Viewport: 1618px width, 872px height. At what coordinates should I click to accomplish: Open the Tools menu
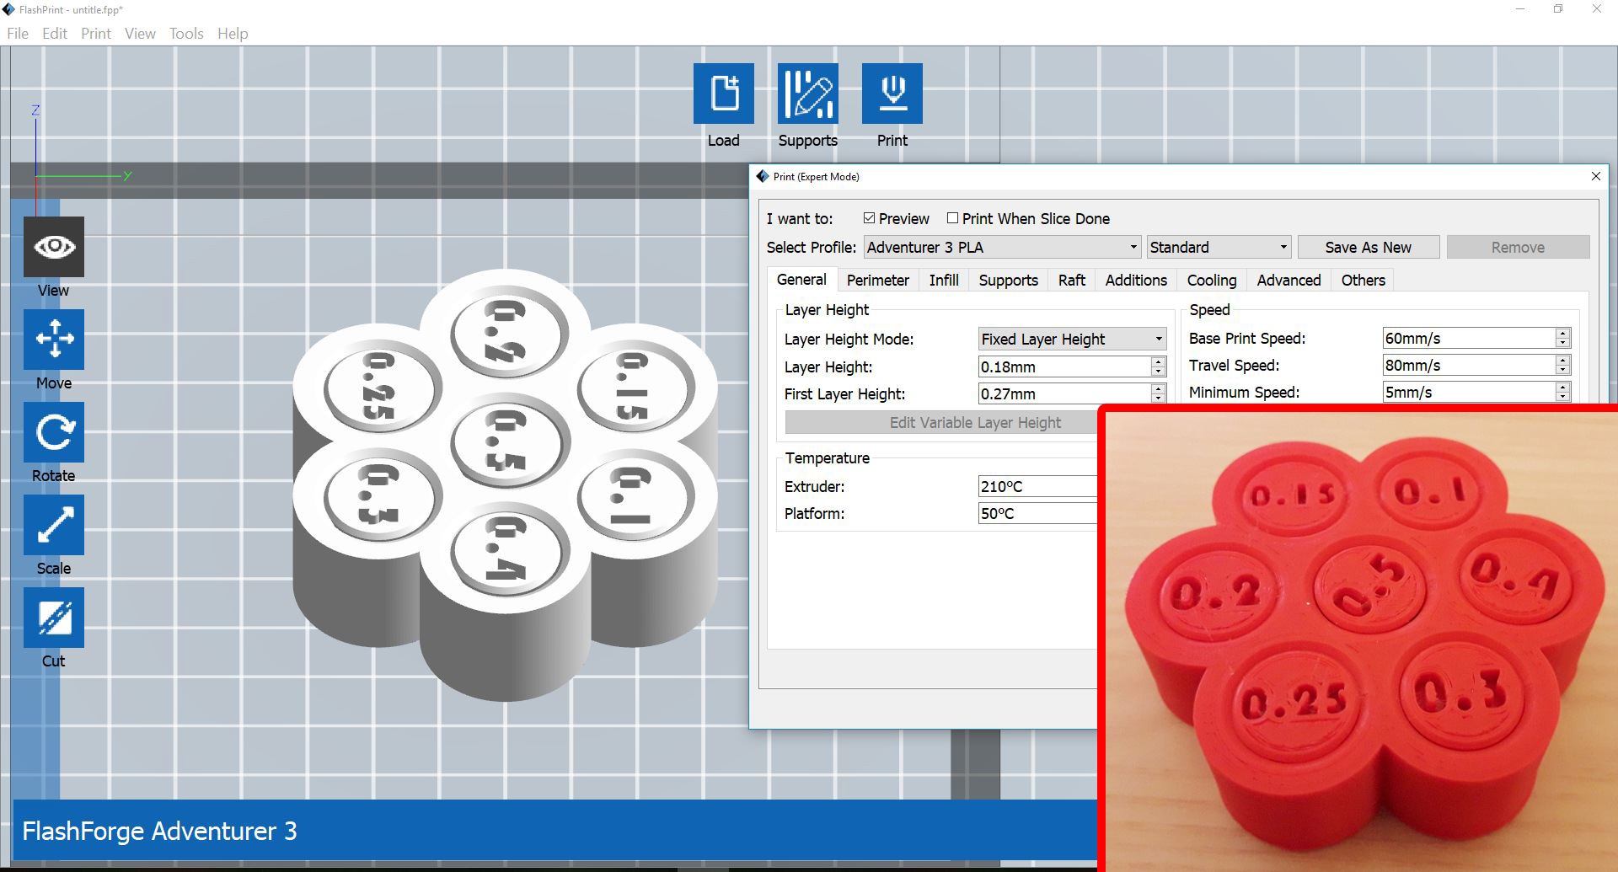[x=185, y=34]
